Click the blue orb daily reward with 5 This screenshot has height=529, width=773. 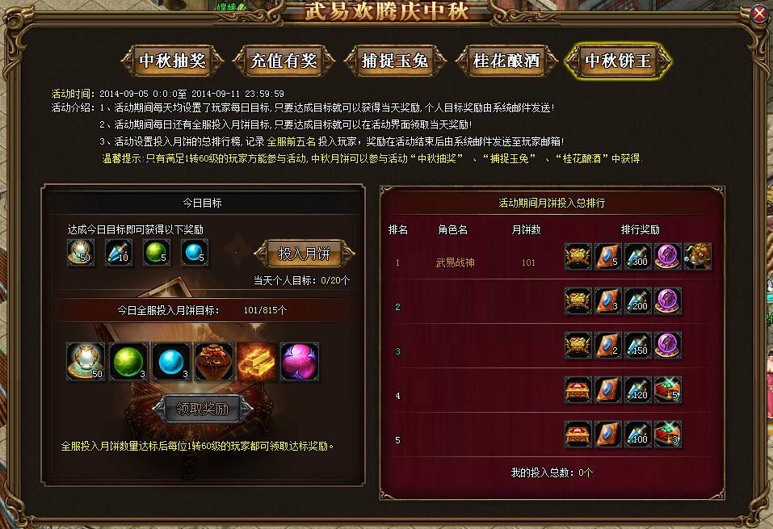(195, 253)
